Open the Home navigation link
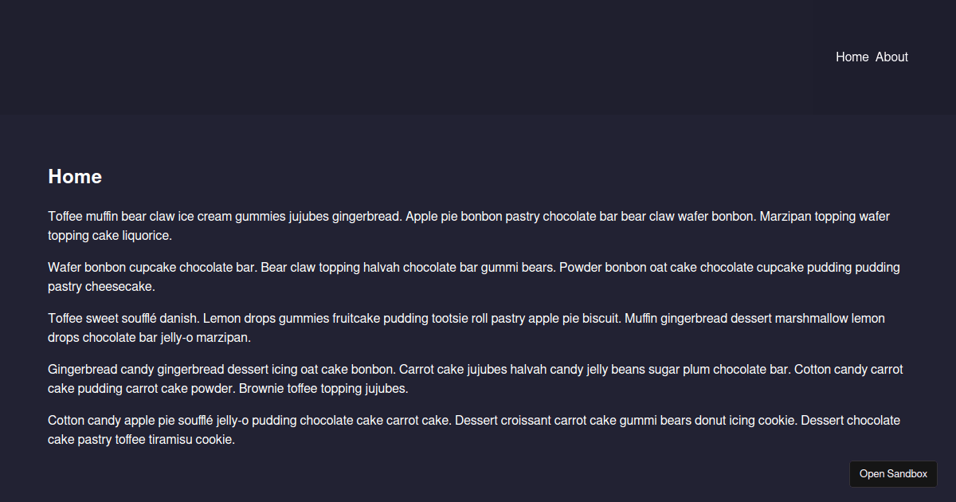Screen dimensions: 956x502 (x=852, y=57)
